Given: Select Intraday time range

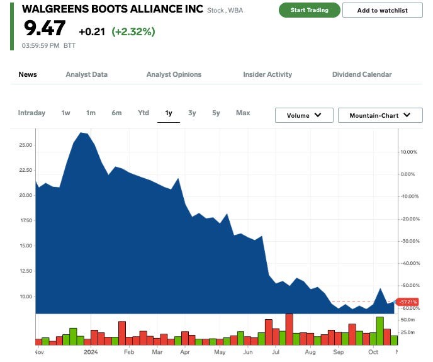Looking at the screenshot, I should [x=31, y=113].
